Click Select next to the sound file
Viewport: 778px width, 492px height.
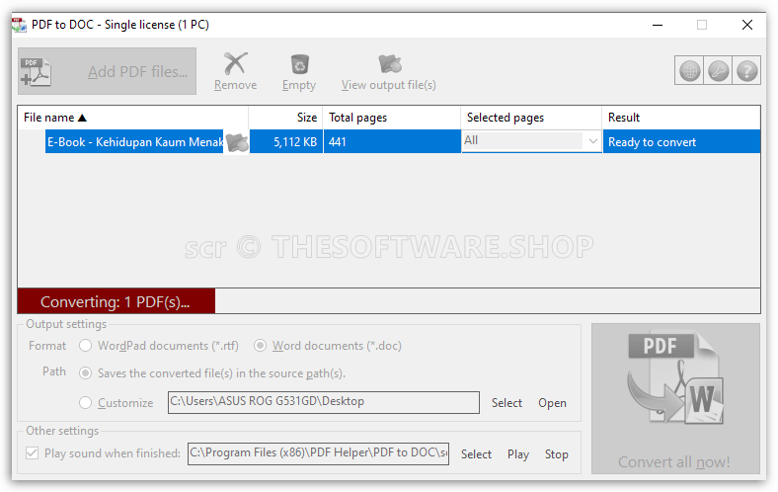476,454
